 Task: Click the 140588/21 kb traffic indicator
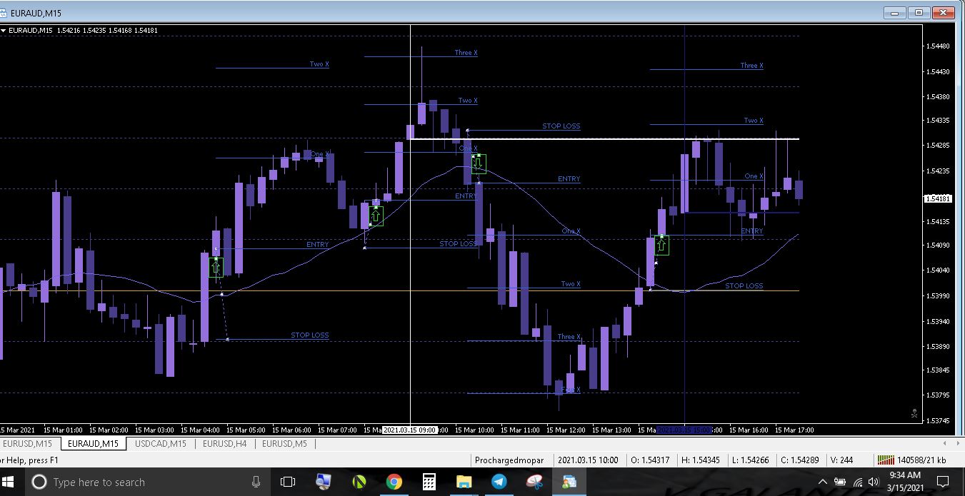click(x=922, y=460)
